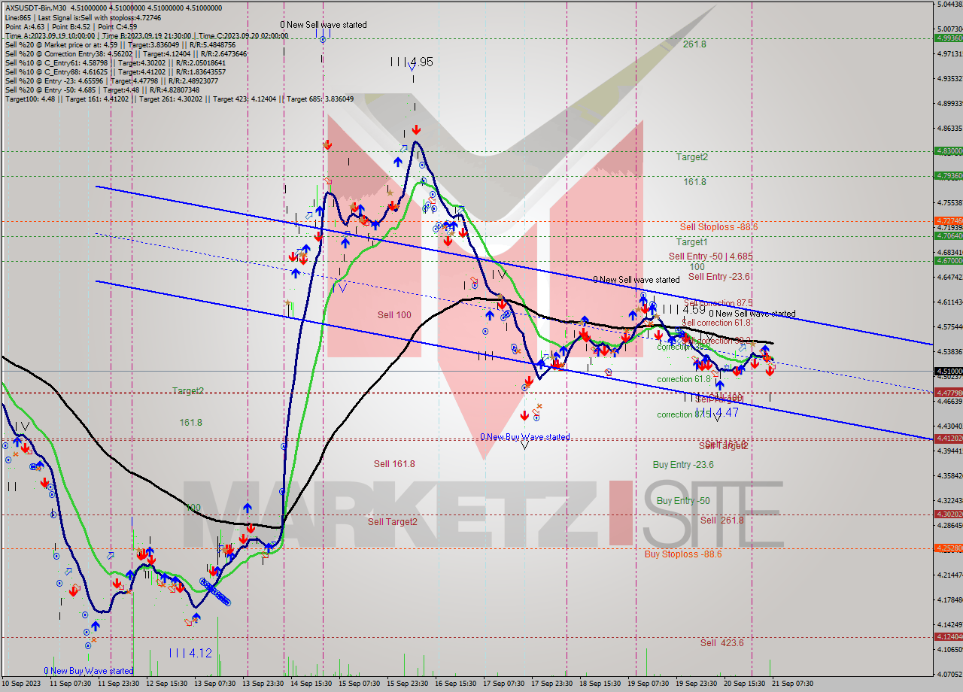
Task: Click the '20 Sep 15:30' time label
Action: [x=745, y=684]
